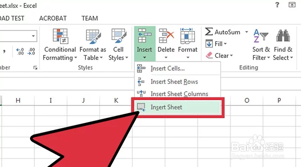Click the Ribbon Display Options icon
301x167 pixels.
pyautogui.click(x=292, y=5)
